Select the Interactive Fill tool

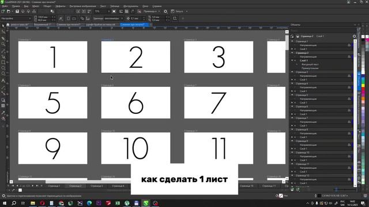(x=3, y=118)
